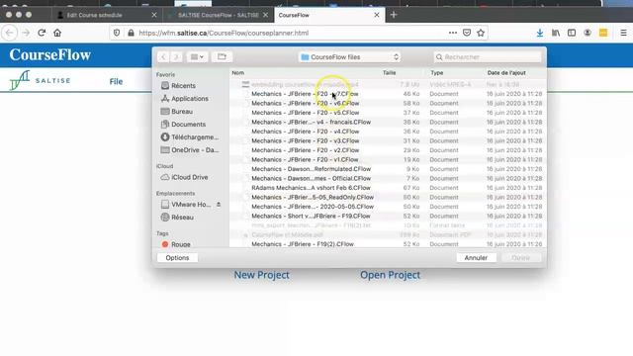This screenshot has height=356, width=633.
Task: Open the downloads arrow in Firefox toolbar
Action: pyautogui.click(x=540, y=33)
